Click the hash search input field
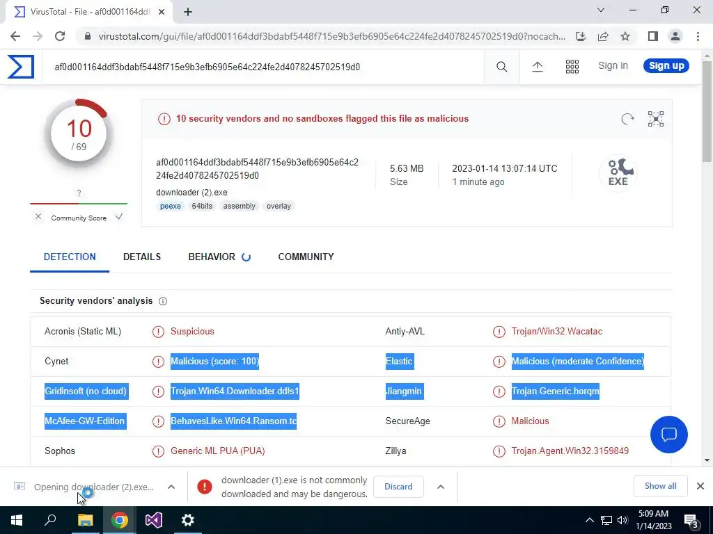This screenshot has width=713, height=534. click(x=263, y=67)
